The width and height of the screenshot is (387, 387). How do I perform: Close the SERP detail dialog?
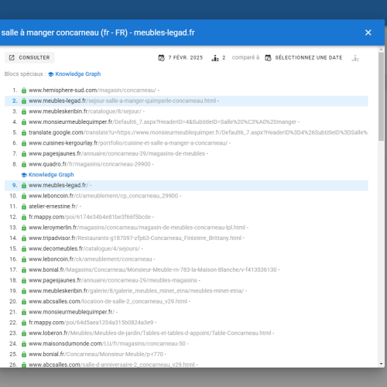tap(368, 33)
